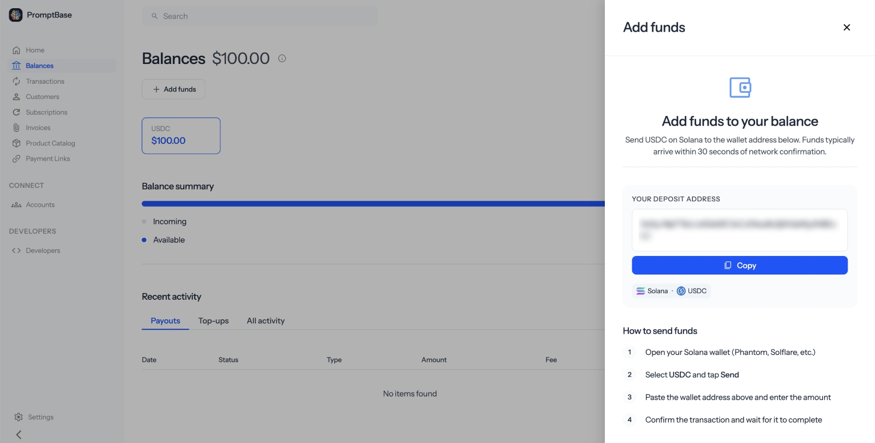This screenshot has height=443, width=875.
Task: Close the Add funds panel
Action: click(847, 27)
